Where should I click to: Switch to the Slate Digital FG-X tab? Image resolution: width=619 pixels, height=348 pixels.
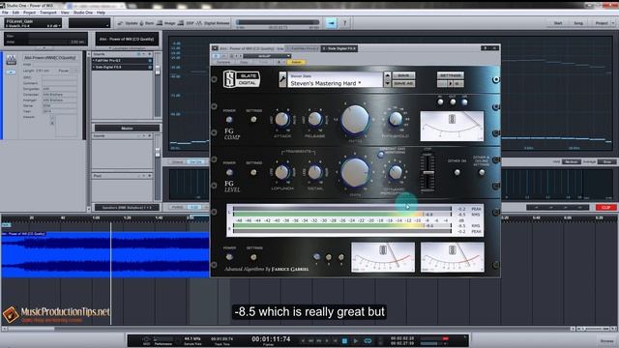(x=339, y=48)
